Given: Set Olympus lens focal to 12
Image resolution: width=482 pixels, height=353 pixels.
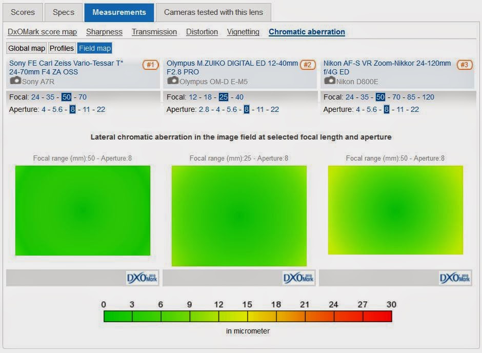Looking at the screenshot, I should click(x=193, y=97).
